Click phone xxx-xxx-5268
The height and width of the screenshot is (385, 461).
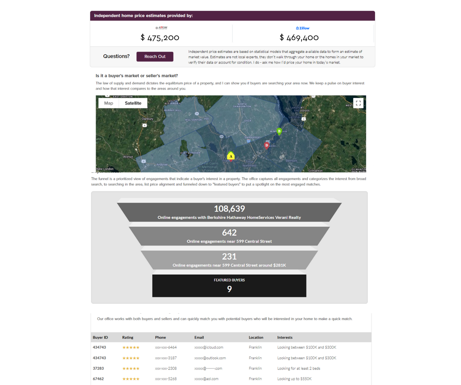(x=166, y=379)
